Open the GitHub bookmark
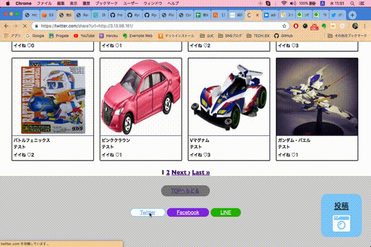The height and width of the screenshot is (247, 371). (283, 36)
